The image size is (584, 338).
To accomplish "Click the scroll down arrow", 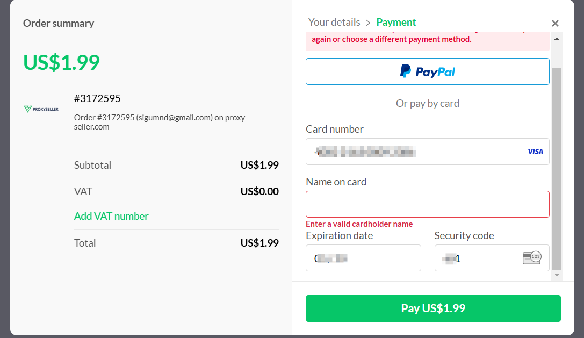I will point(557,275).
